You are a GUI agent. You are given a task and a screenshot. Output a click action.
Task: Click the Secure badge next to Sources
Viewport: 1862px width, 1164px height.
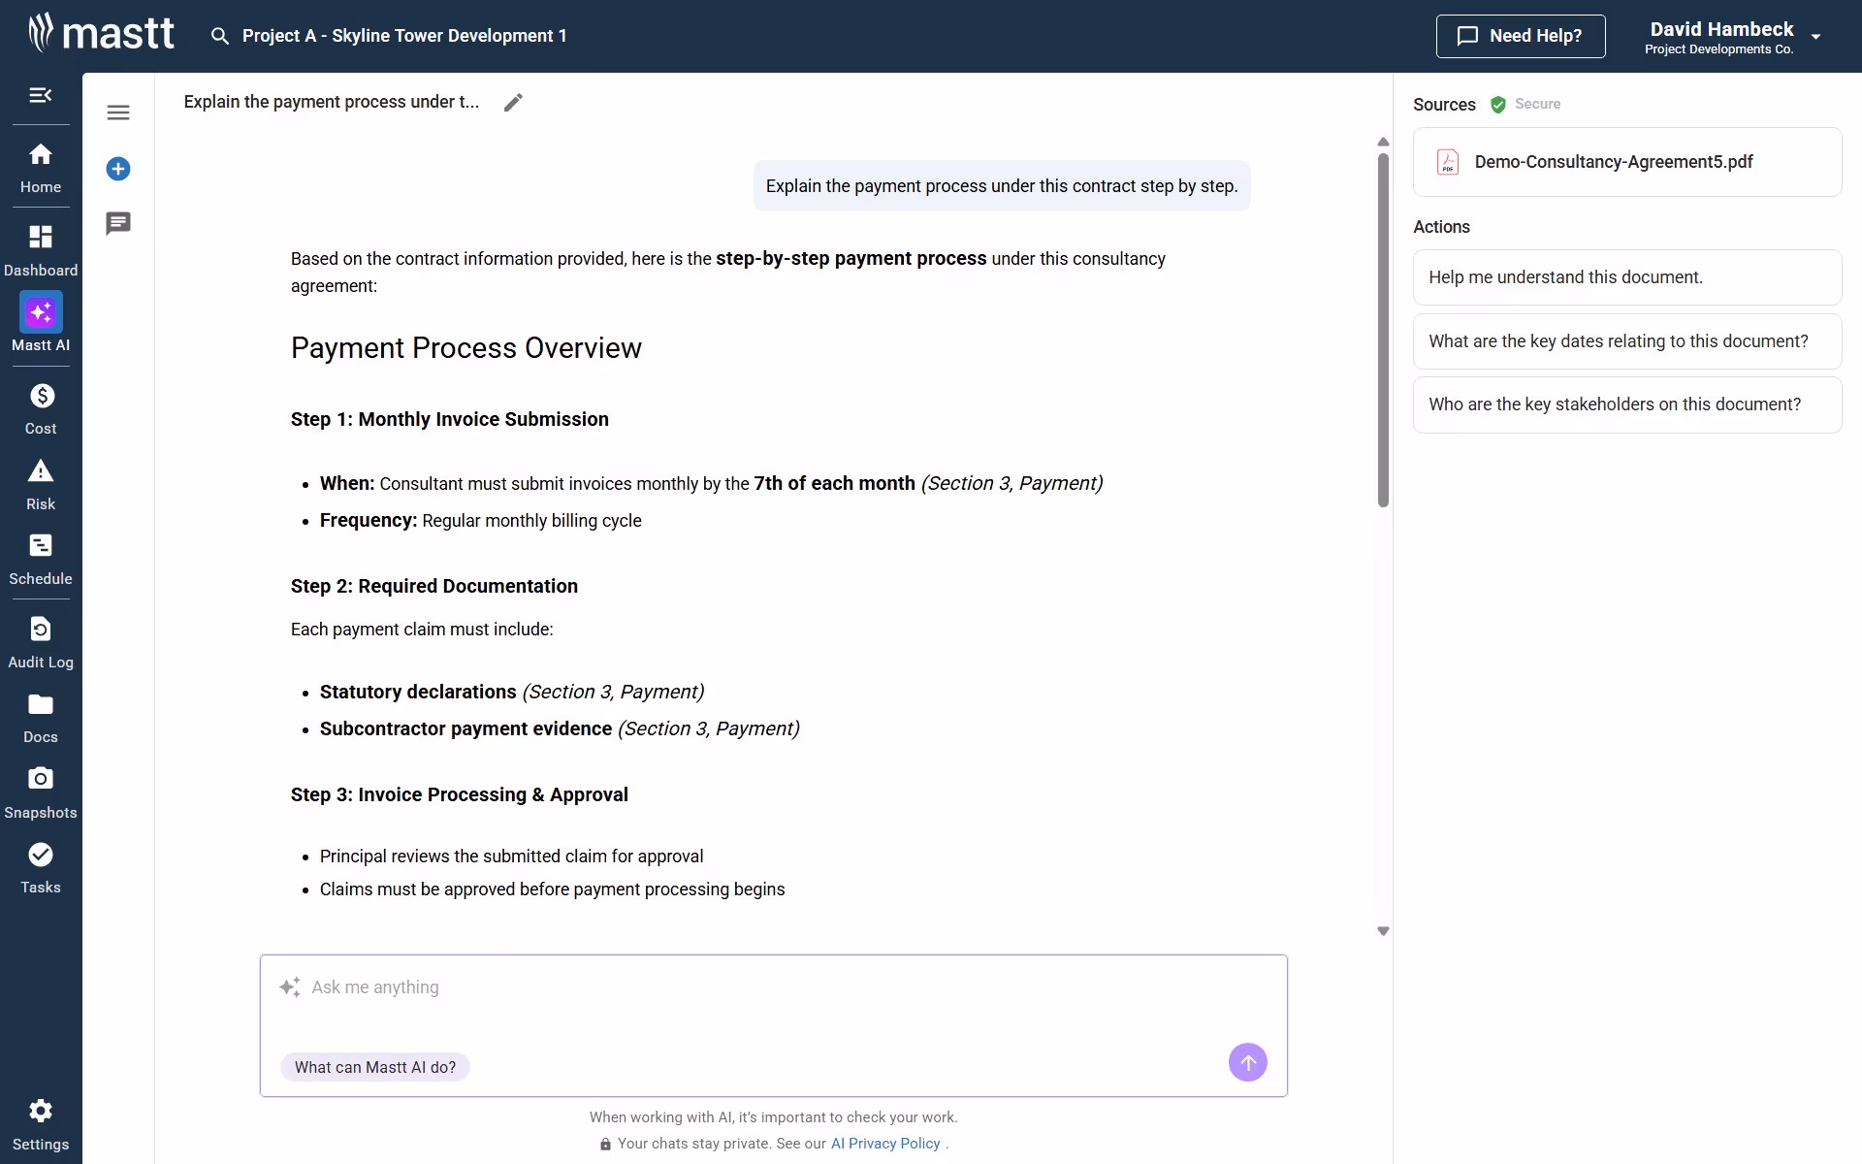[1498, 104]
